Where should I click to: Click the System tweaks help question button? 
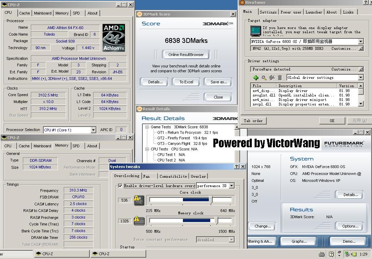236,166
